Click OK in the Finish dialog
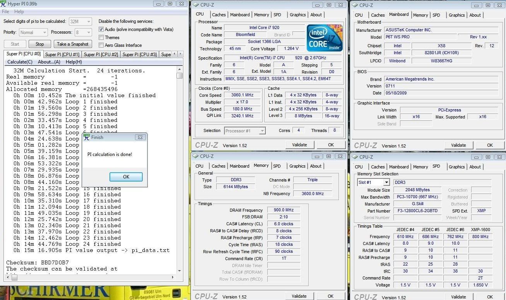506x300 pixels. [126, 177]
